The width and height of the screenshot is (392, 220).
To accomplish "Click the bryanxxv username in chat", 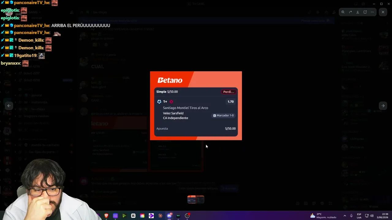I will pyautogui.click(x=11, y=63).
